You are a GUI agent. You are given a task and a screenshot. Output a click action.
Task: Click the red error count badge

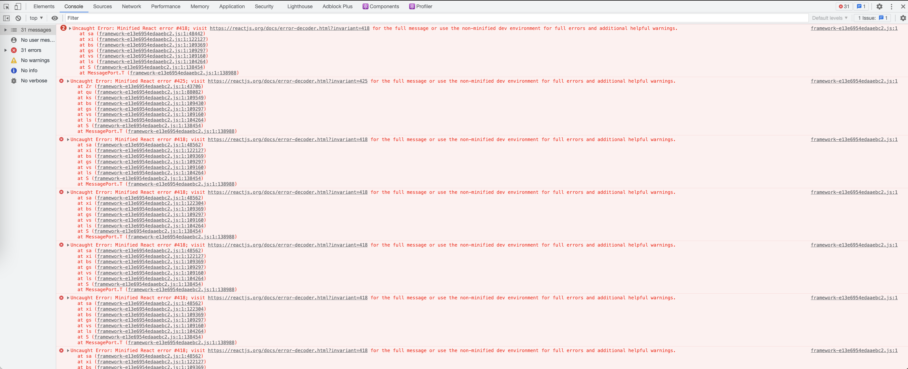tap(844, 6)
